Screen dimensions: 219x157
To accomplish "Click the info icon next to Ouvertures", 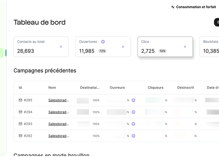I will point(103,42).
